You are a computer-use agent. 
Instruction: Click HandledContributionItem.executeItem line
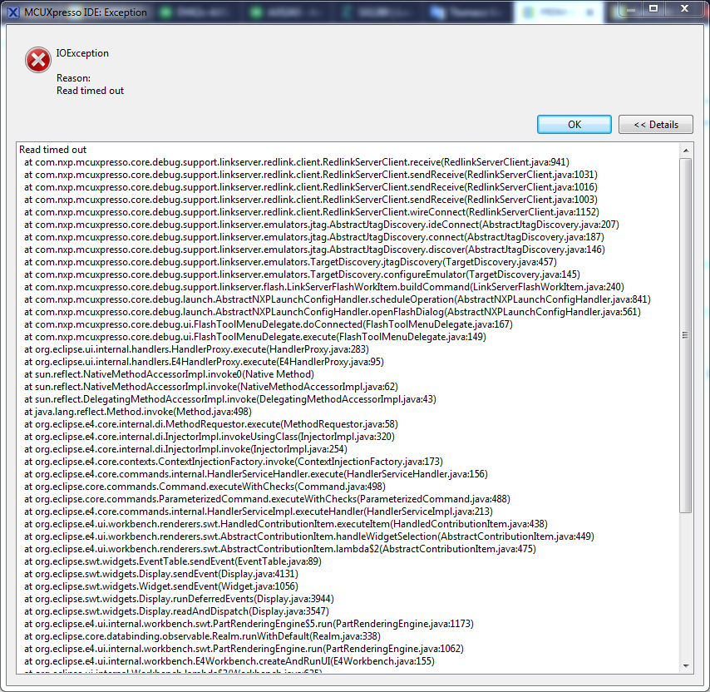tap(286, 524)
